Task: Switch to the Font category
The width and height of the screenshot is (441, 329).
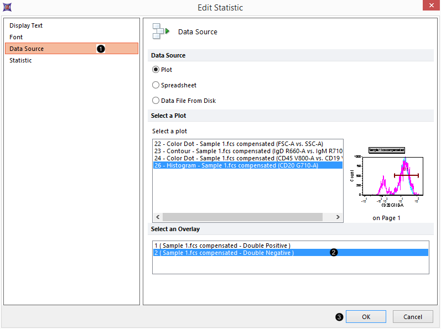Action: (x=16, y=37)
